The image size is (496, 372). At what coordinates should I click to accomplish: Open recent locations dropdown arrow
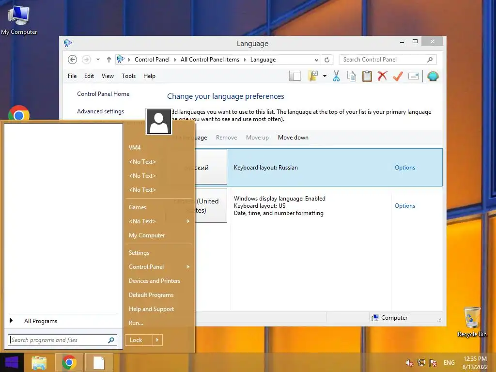98,60
